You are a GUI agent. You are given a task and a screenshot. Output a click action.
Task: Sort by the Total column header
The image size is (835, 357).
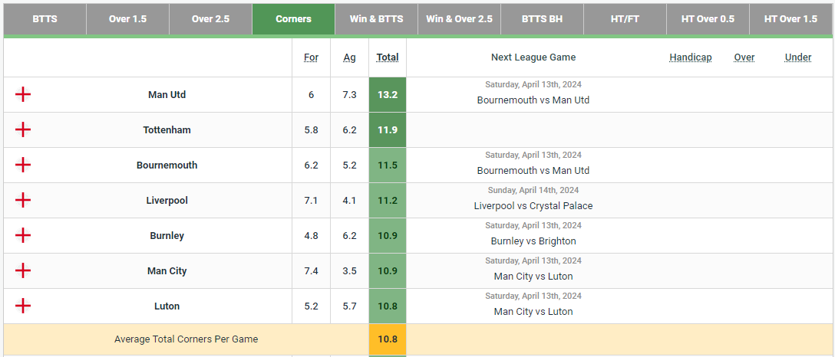388,57
